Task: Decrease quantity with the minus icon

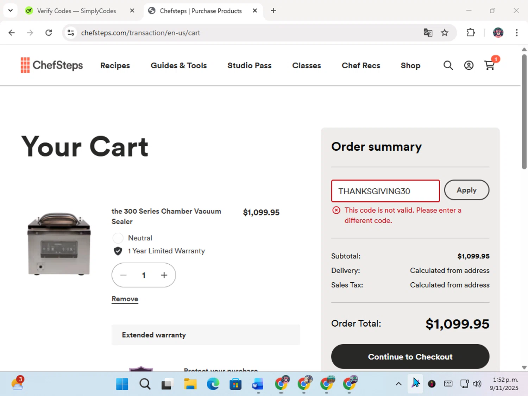Action: click(x=123, y=275)
